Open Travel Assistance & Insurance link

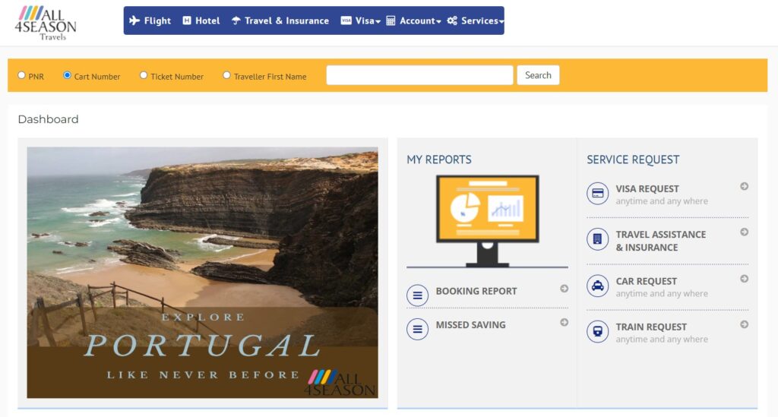click(661, 241)
